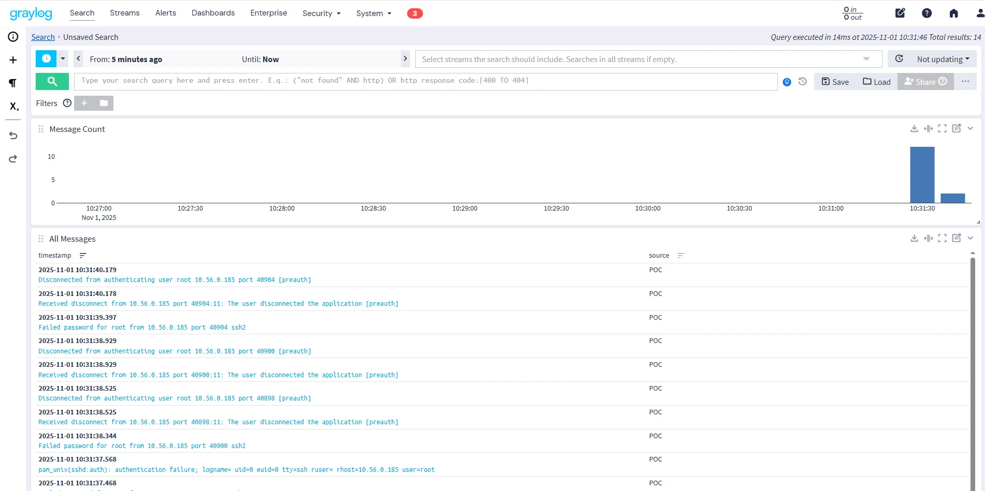Open the Security menu dropdown
Image resolution: width=985 pixels, height=491 pixels.
tap(321, 13)
